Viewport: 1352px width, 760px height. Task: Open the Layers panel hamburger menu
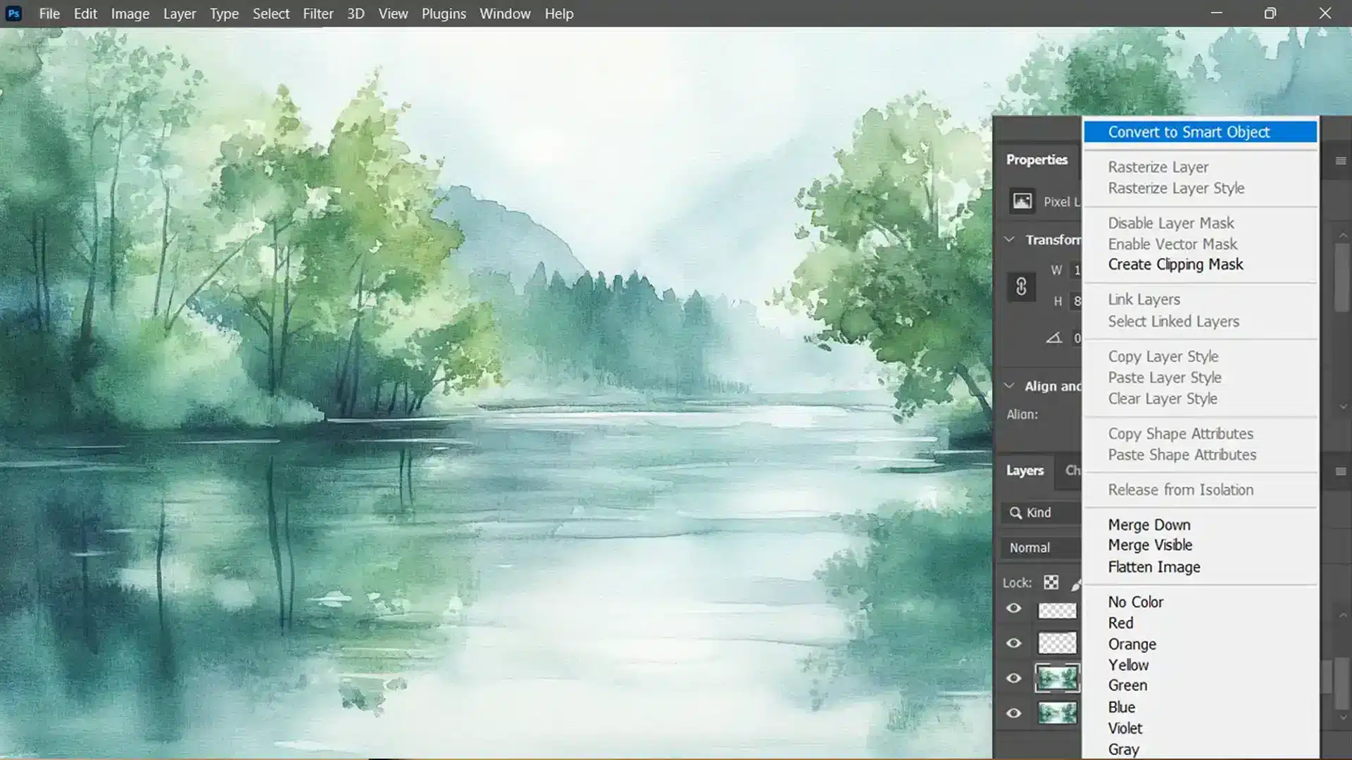1340,471
